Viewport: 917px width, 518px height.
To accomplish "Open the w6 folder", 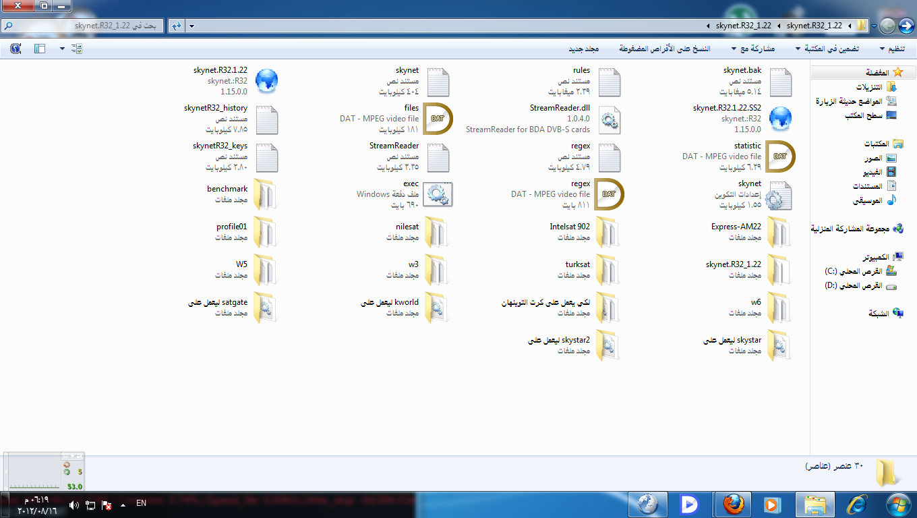I will pos(759,308).
